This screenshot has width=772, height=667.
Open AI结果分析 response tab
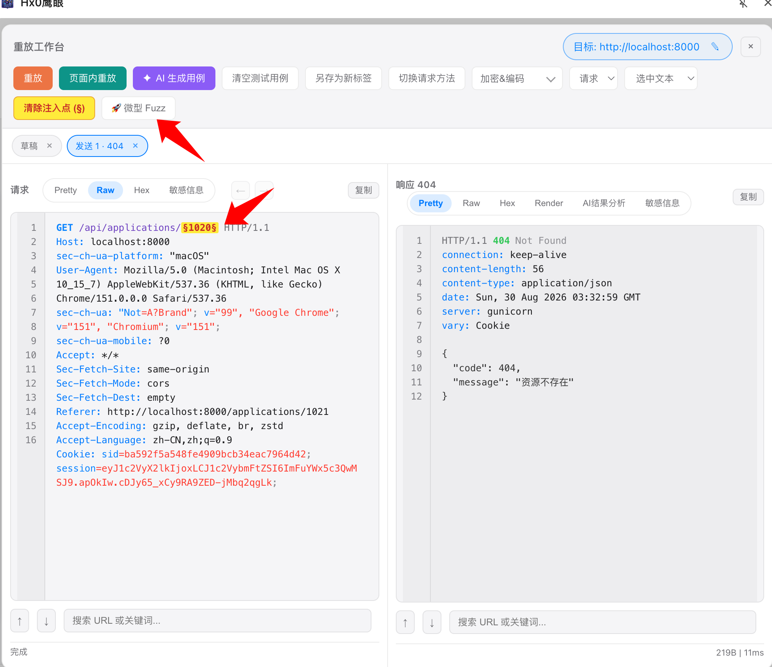604,203
